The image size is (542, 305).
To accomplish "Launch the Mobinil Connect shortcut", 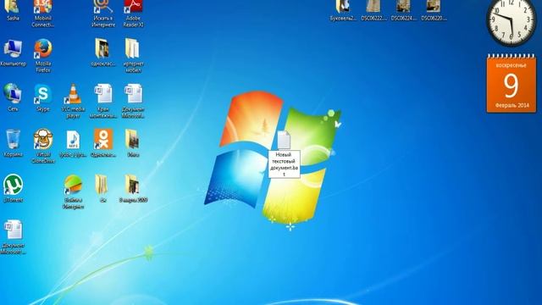I will pos(43,14).
